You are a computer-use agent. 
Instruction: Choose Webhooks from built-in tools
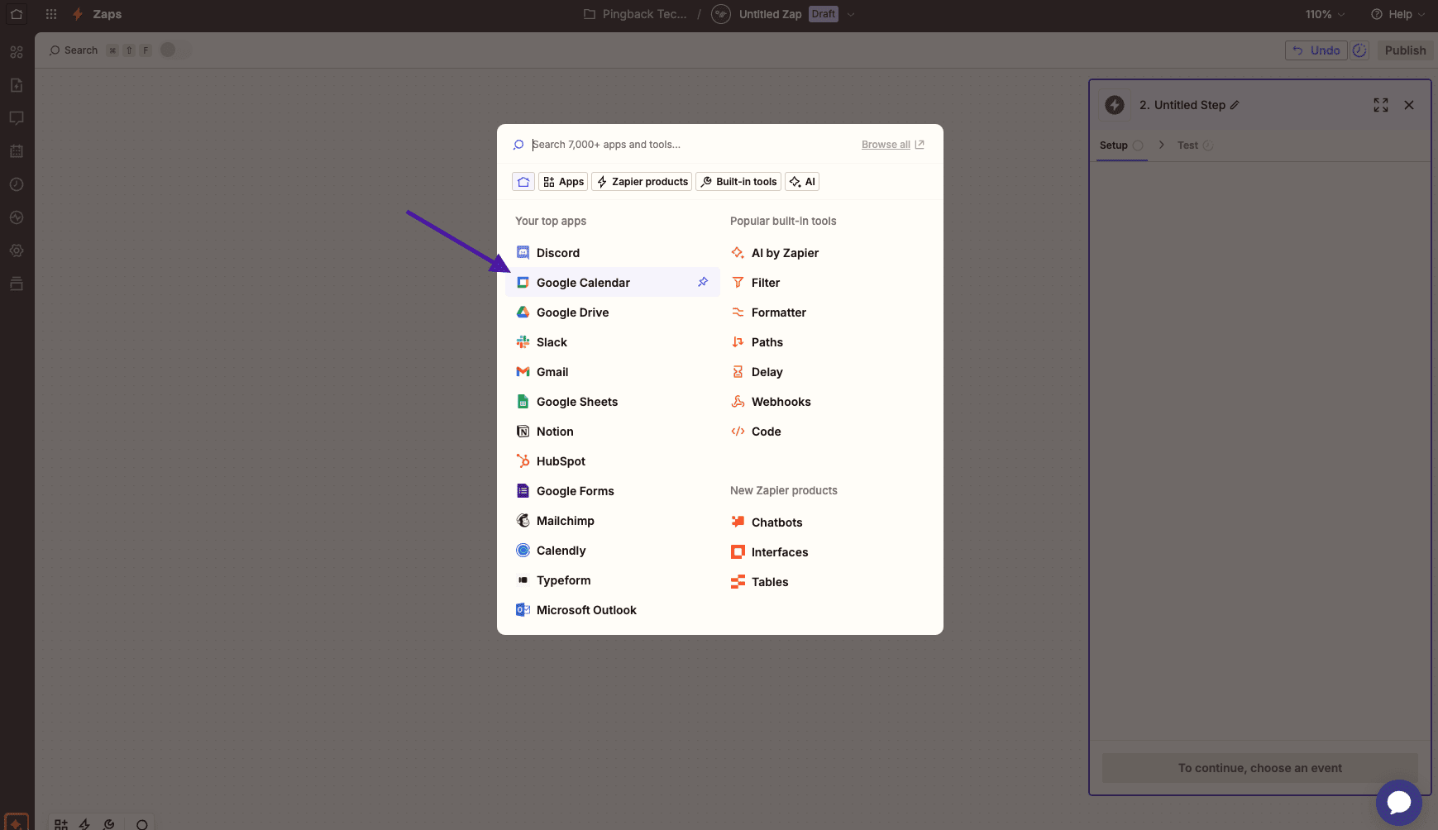click(x=827, y=401)
